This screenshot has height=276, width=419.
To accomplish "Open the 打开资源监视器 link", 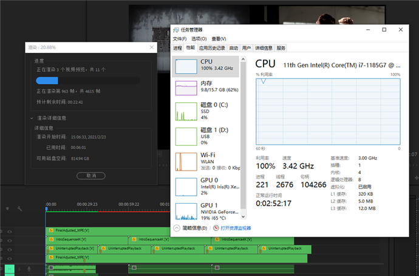I will (x=236, y=228).
